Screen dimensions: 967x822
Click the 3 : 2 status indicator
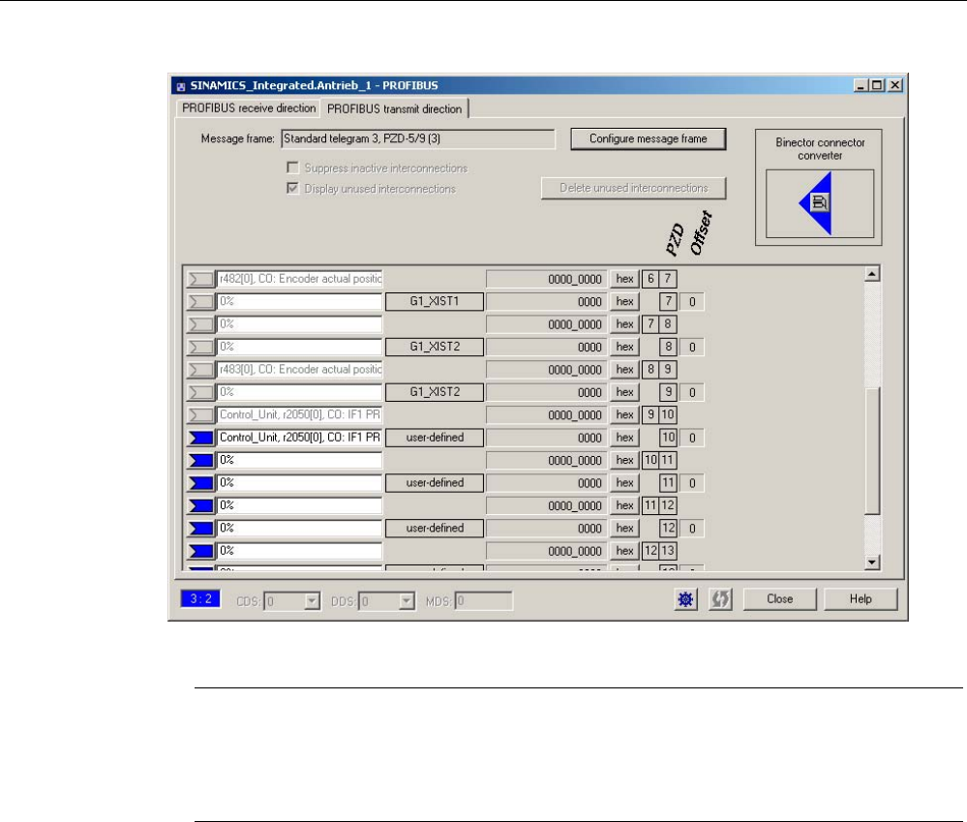click(200, 598)
